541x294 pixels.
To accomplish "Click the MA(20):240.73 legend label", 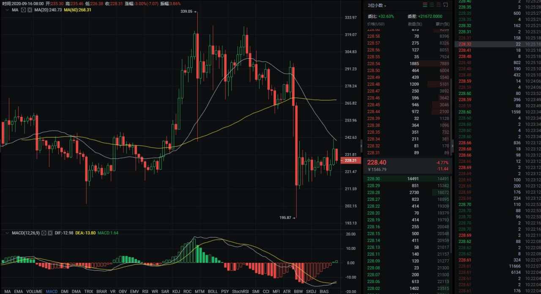I will 49,10.
